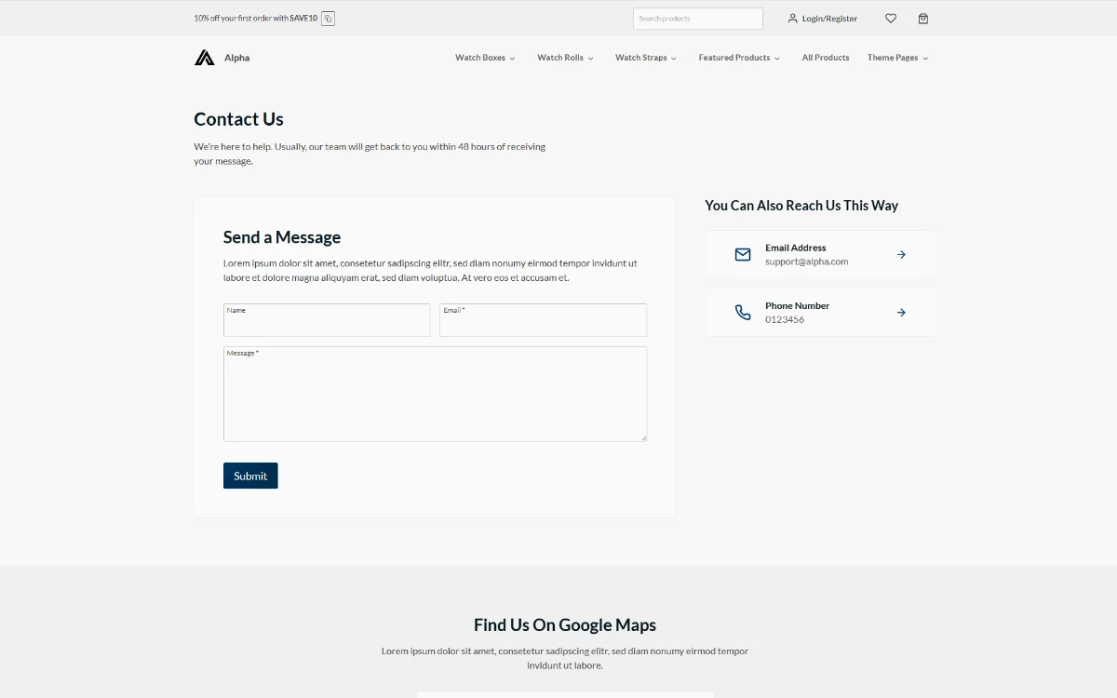
Task: Click into the Email input field
Action: [543, 323]
